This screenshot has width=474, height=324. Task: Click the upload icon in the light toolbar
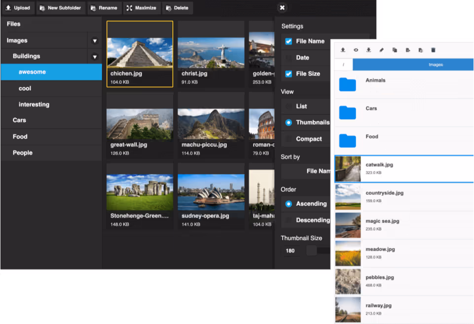pos(343,50)
